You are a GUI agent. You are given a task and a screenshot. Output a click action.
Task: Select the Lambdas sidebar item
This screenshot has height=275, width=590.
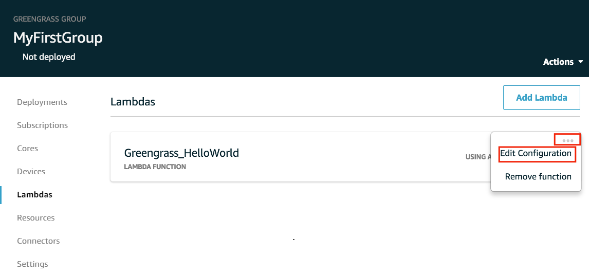[x=34, y=194]
